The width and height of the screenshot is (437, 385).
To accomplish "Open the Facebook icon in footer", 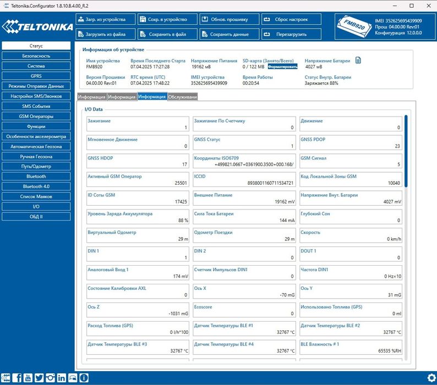I will 17,378.
